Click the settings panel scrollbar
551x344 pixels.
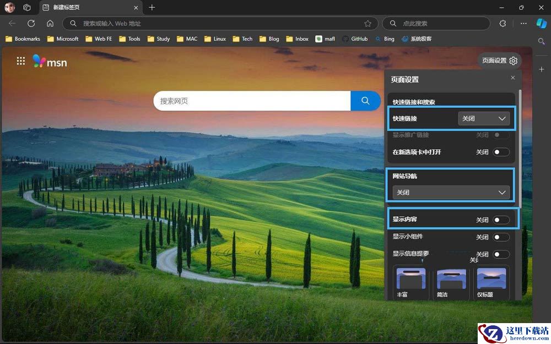pyautogui.click(x=519, y=148)
